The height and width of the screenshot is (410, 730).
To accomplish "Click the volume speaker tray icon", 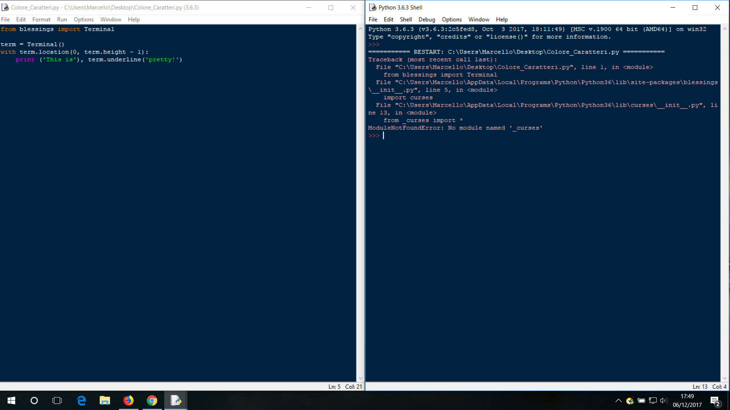I will 664,401.
